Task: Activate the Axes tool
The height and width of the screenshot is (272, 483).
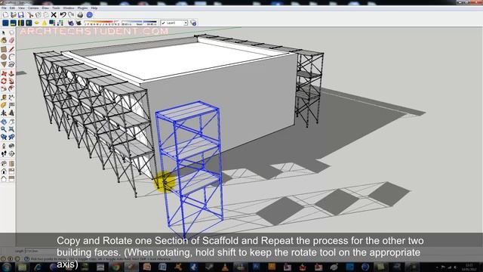Action: point(4,113)
